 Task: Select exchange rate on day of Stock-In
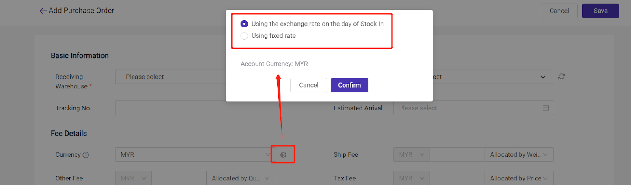pos(245,24)
